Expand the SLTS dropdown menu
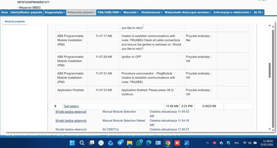This screenshot has height=148, width=277. pos(258,12)
